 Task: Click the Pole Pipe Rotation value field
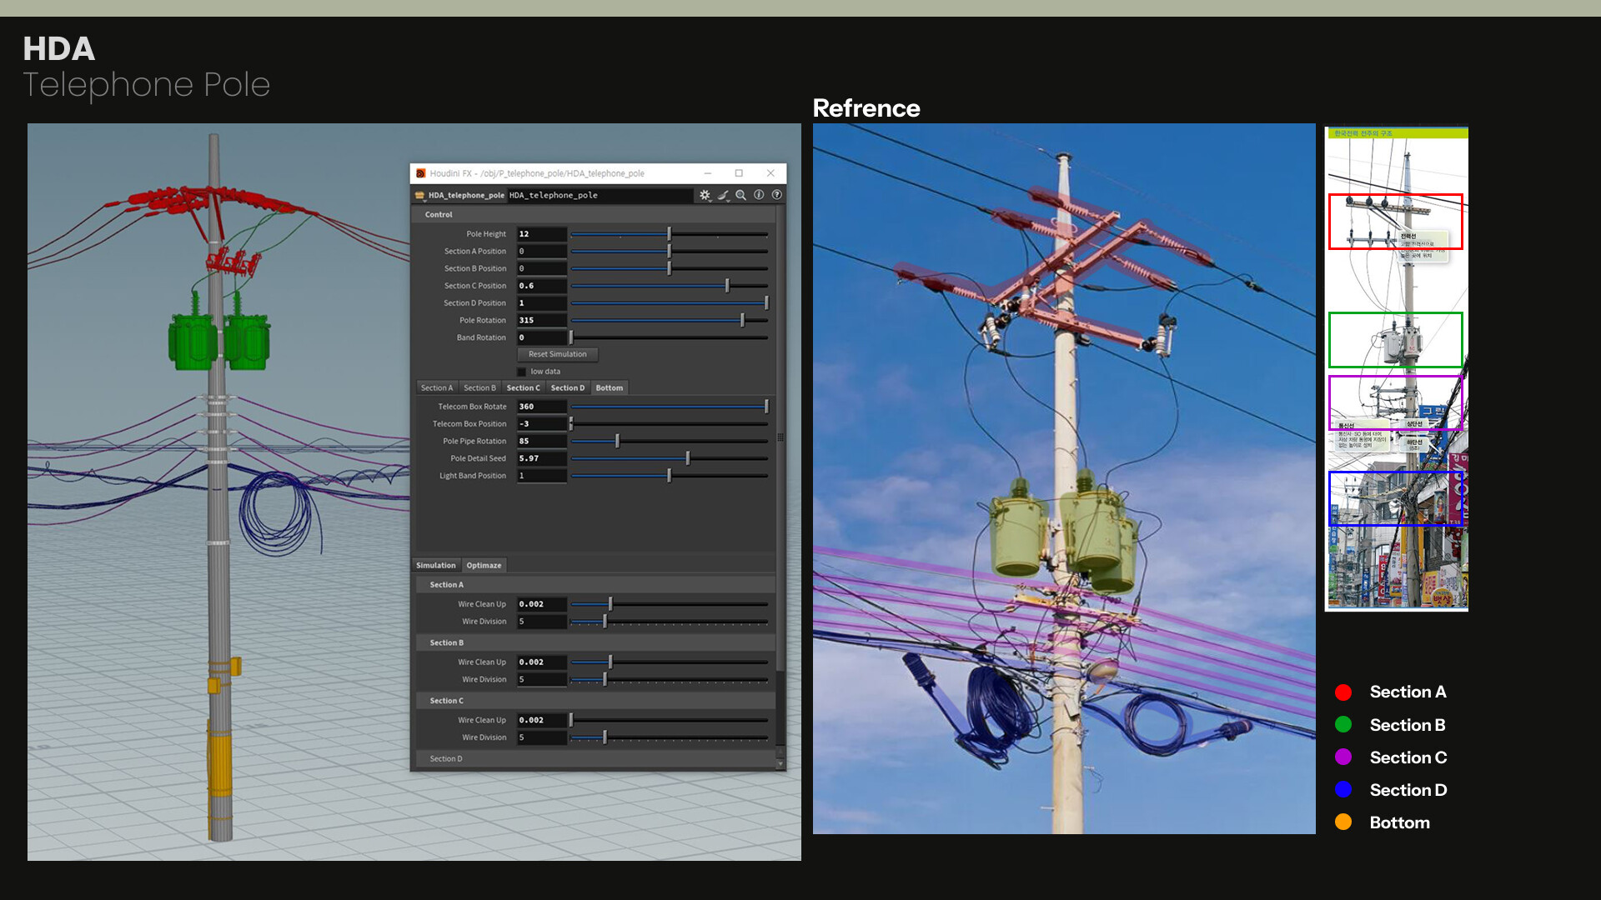pyautogui.click(x=542, y=441)
